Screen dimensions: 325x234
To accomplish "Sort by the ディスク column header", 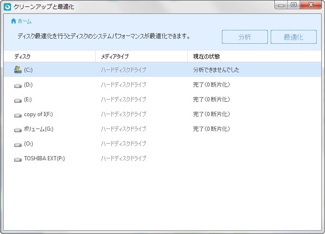I will tap(23, 56).
